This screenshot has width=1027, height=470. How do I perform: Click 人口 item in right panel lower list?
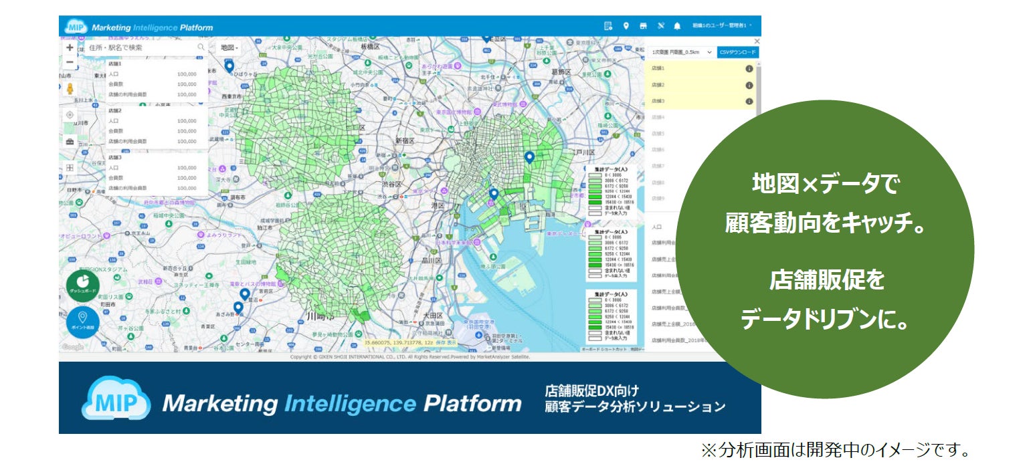(x=657, y=227)
